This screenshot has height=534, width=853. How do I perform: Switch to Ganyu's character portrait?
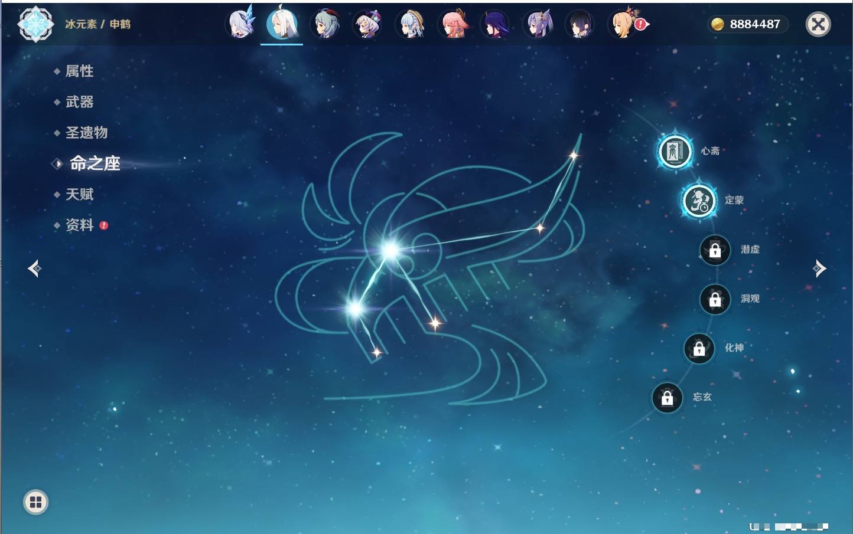(x=325, y=25)
